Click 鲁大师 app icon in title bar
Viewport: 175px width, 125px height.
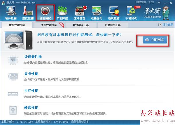(3, 3)
